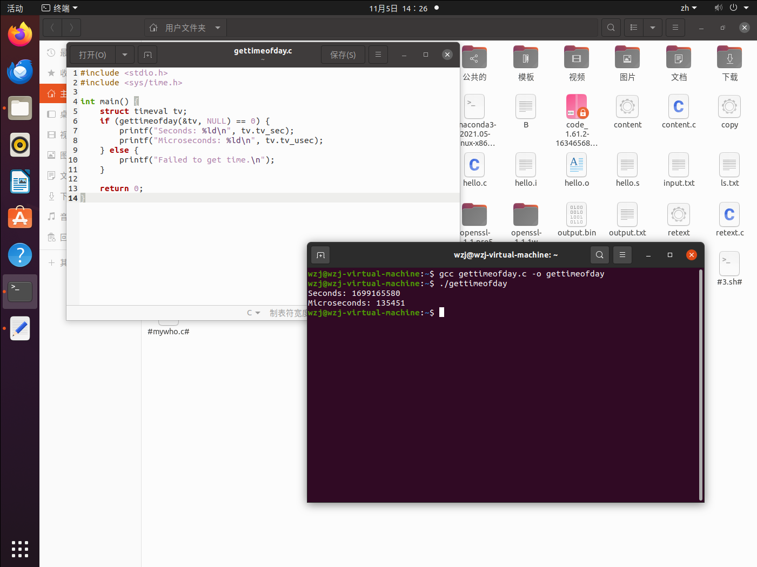Open the zh input language menu
Screen dimensions: 757x567
[x=688, y=8]
